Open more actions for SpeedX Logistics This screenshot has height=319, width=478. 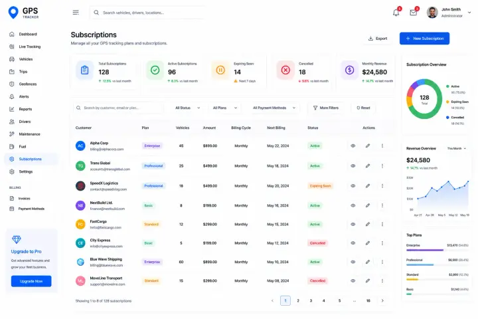pos(382,186)
